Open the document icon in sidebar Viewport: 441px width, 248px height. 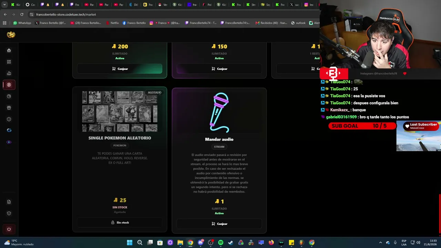(9, 202)
